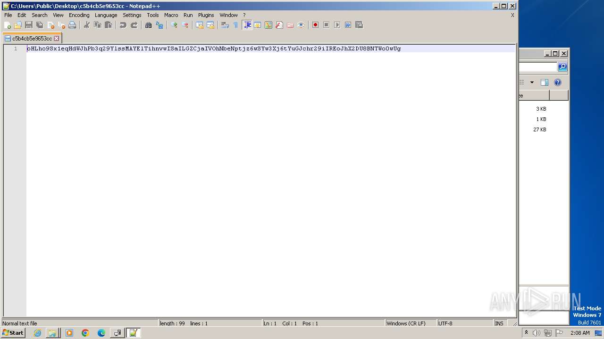Open the Windows Start menu
The image size is (604, 339).
pyautogui.click(x=13, y=333)
